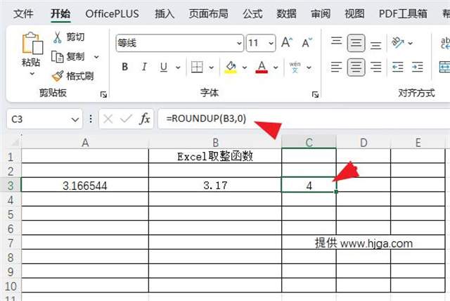Viewport: 450px width, 301px height.
Task: Expand the underline style dropdown arrow
Action: tap(178, 68)
